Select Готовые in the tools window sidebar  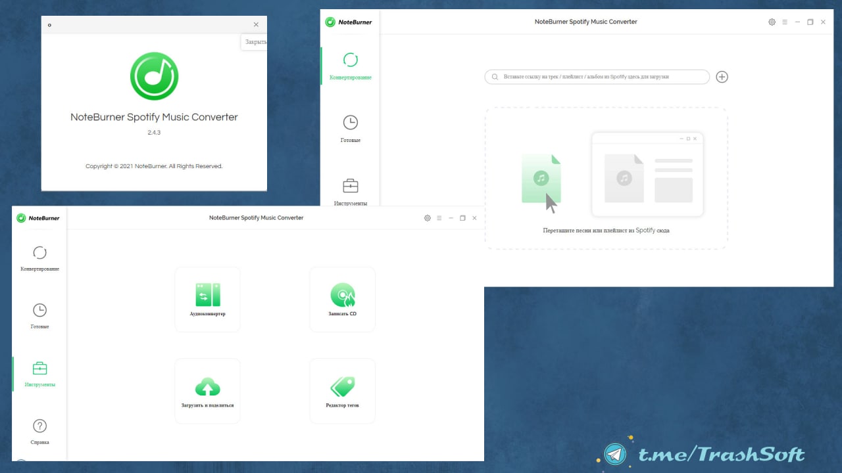click(39, 316)
